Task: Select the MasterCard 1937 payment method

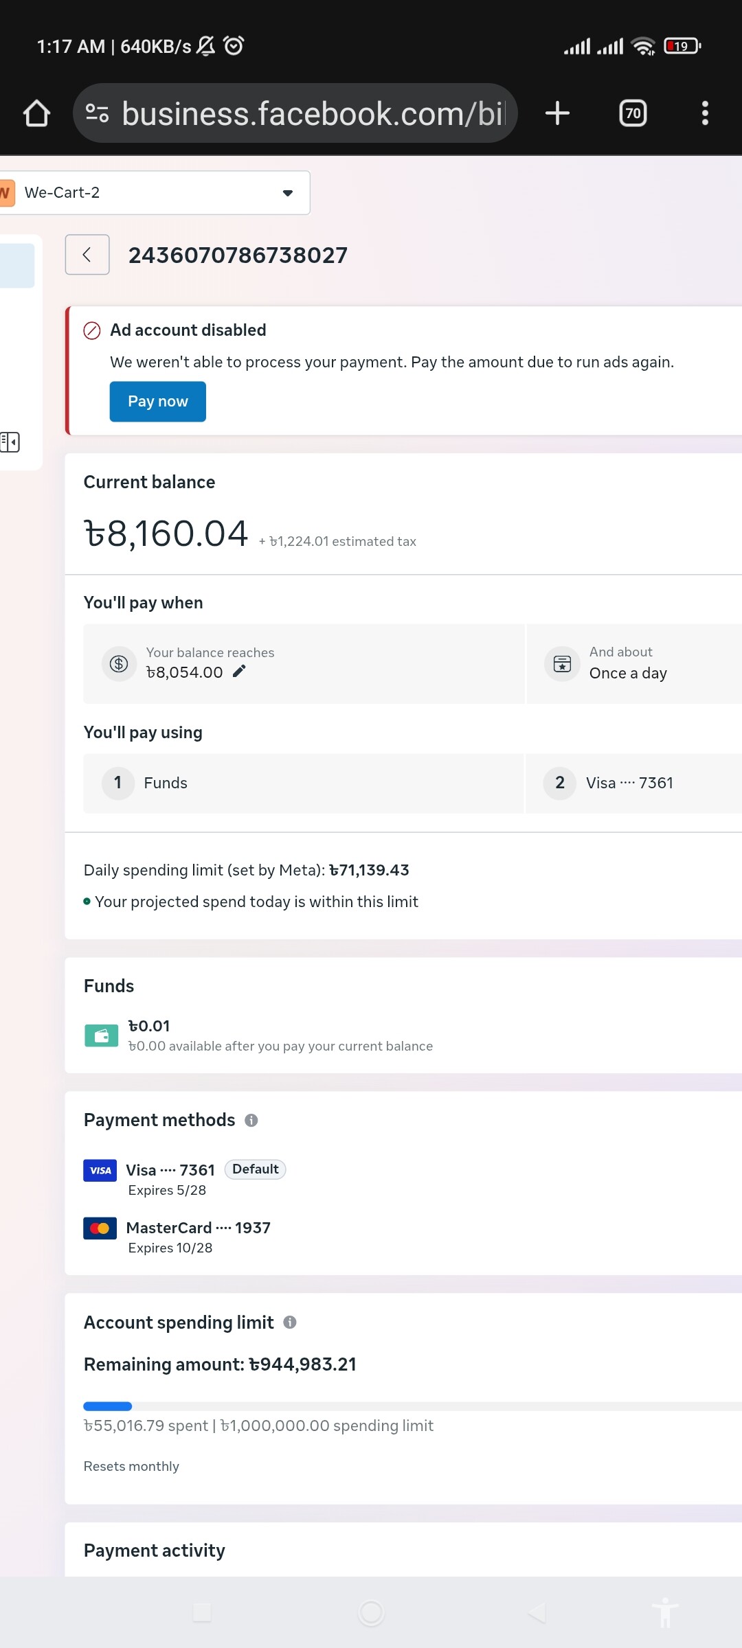Action: tap(198, 1228)
